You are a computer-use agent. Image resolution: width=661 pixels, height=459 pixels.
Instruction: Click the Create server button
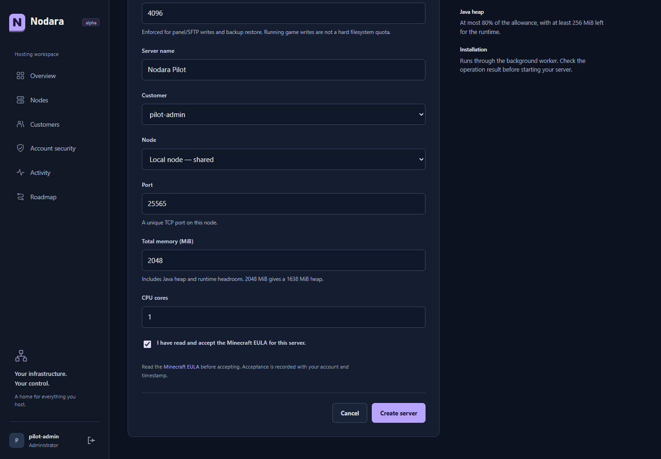click(x=398, y=413)
